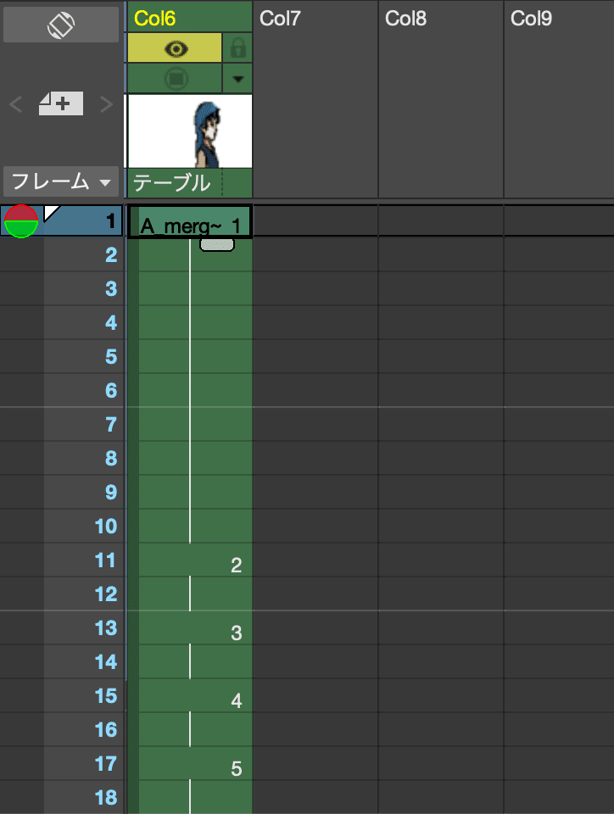Click frame number 7 in row header
The height and width of the screenshot is (814, 614).
tap(111, 425)
